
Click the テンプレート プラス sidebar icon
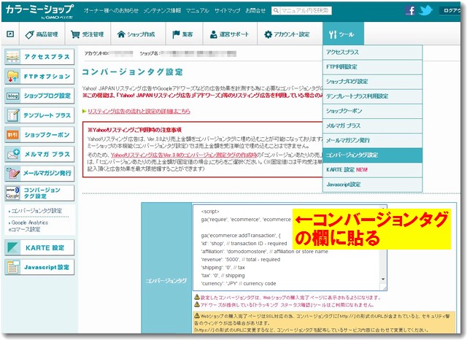[x=13, y=115]
